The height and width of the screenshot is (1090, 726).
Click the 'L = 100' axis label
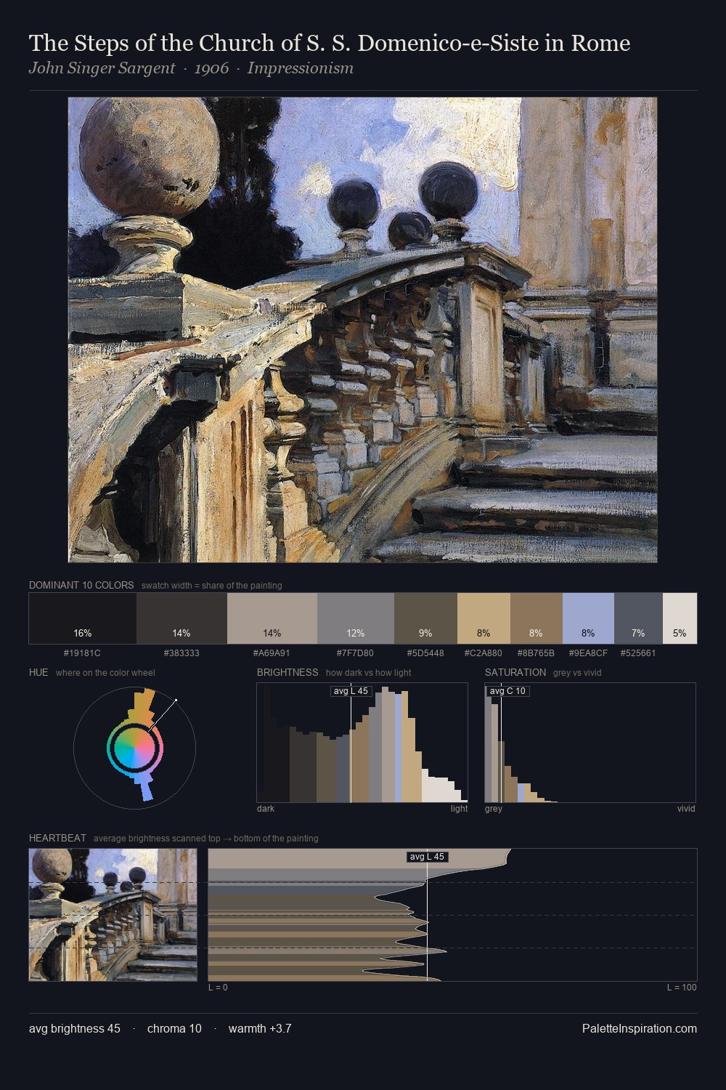682,988
